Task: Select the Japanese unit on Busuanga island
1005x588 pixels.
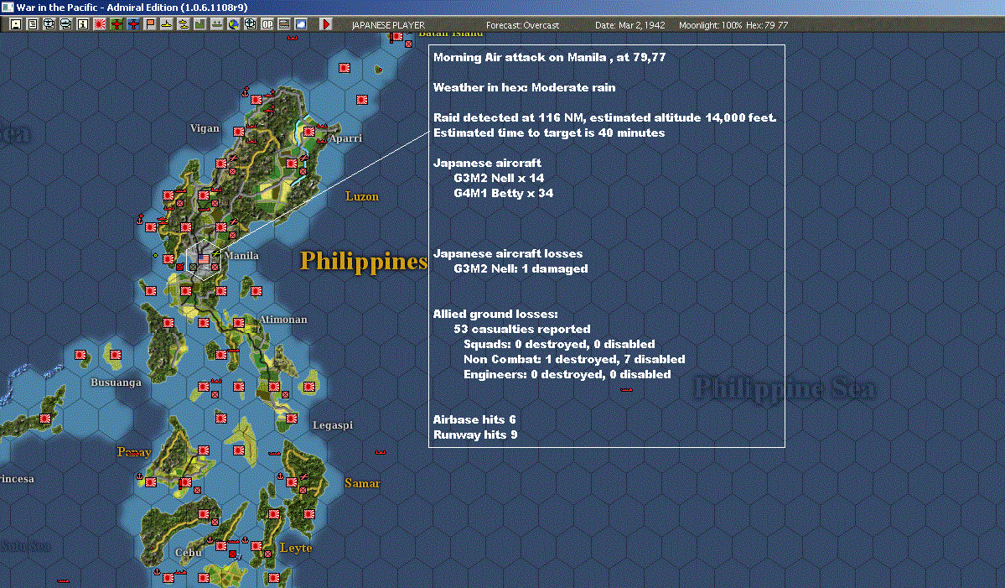Action: 116,355
